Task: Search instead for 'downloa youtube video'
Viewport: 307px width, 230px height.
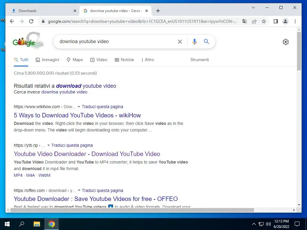Action: [x=64, y=92]
